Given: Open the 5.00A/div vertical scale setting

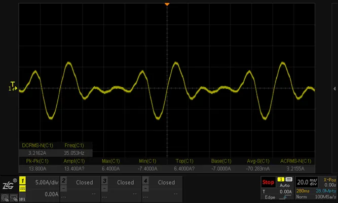Looking at the screenshot, I should click(47, 183).
